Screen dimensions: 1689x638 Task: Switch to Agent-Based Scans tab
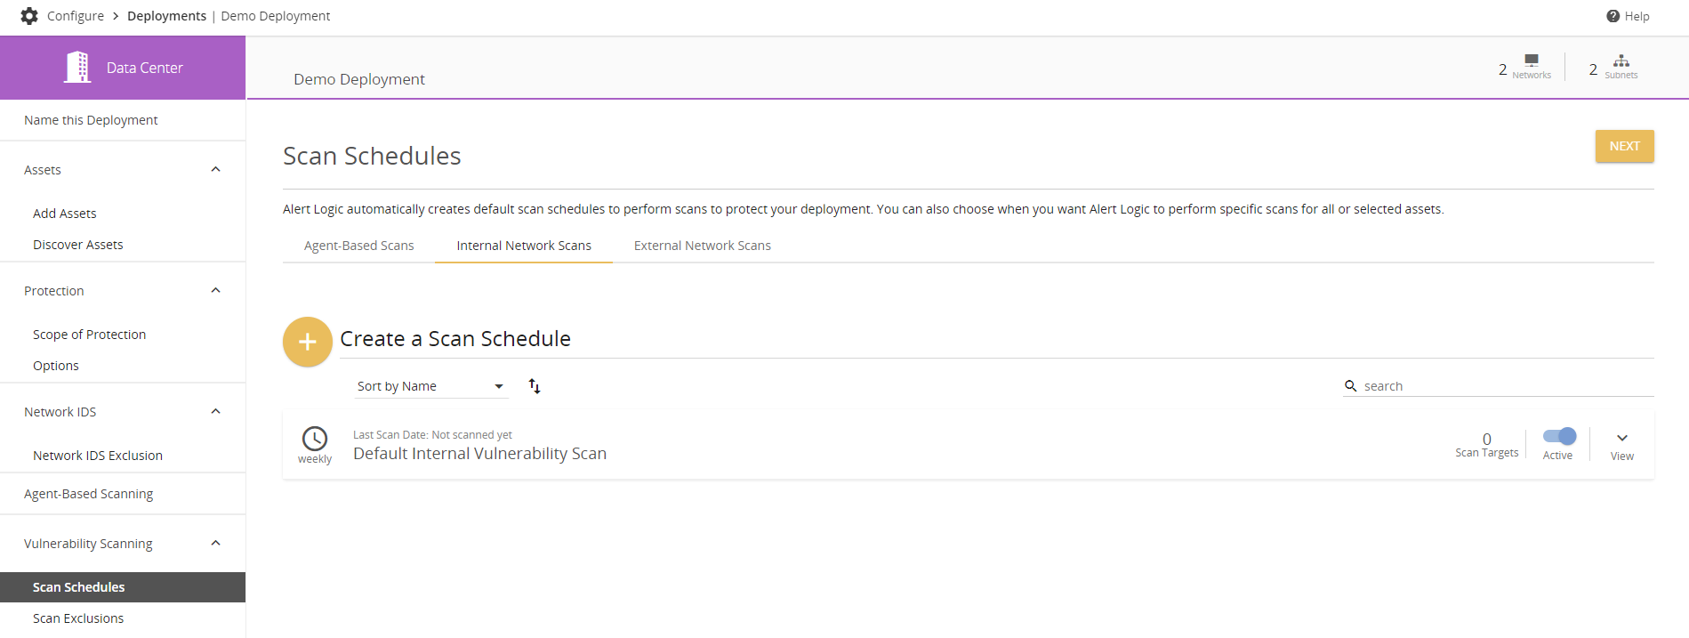pyautogui.click(x=359, y=246)
